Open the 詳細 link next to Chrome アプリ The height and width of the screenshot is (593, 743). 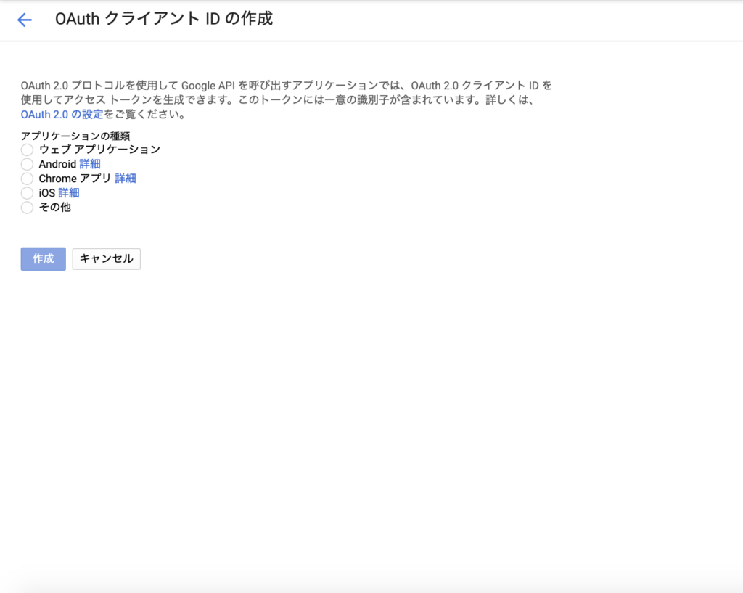coord(126,179)
